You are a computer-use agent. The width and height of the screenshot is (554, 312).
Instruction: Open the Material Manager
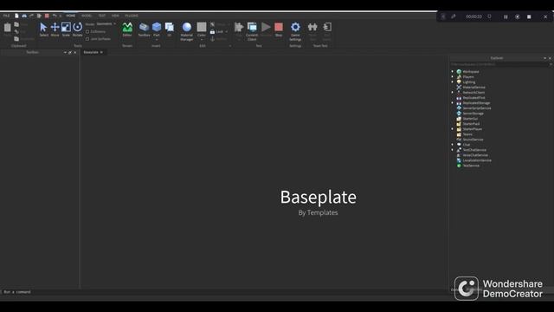(187, 31)
